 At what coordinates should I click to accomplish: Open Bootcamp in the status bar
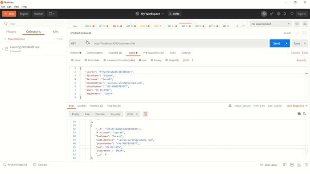pos(268,165)
